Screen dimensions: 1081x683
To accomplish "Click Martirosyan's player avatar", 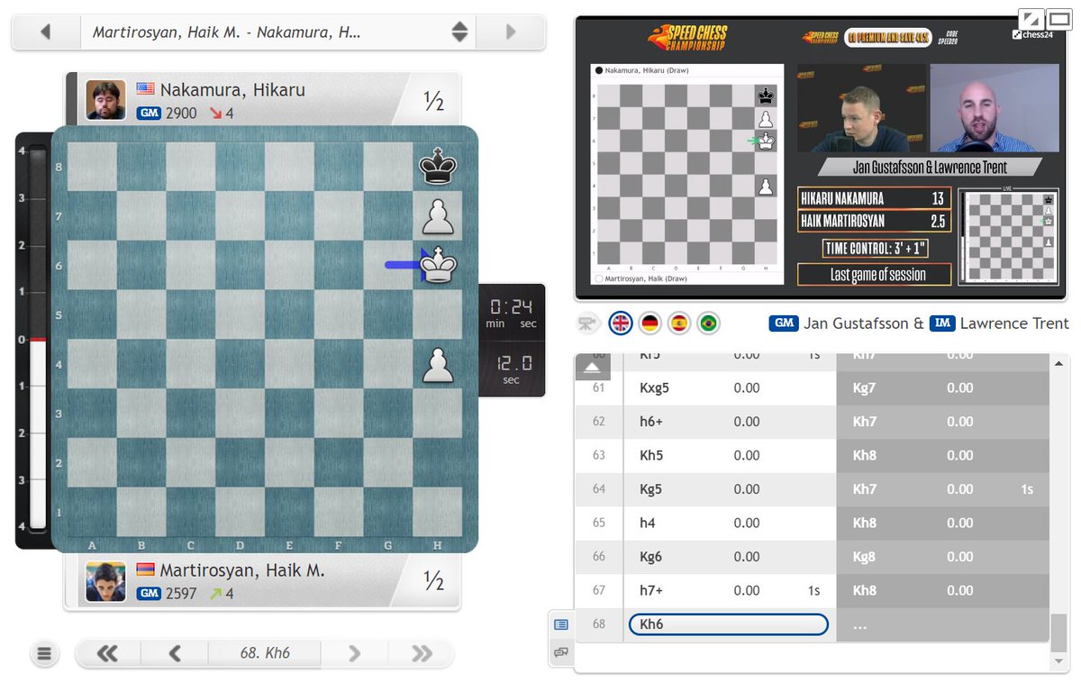I will click(105, 581).
